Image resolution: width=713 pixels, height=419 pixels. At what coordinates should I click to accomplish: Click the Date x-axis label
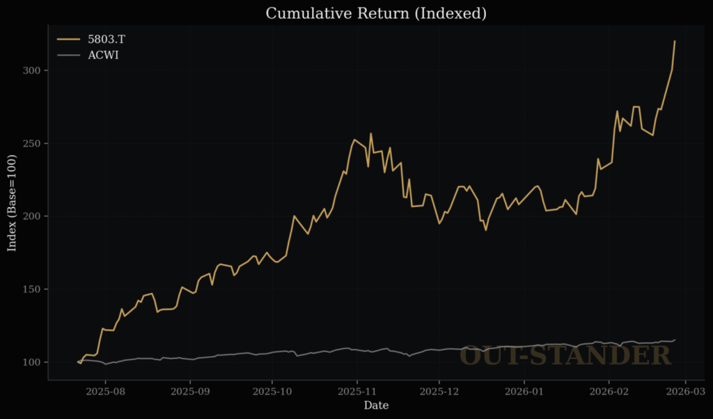point(376,405)
